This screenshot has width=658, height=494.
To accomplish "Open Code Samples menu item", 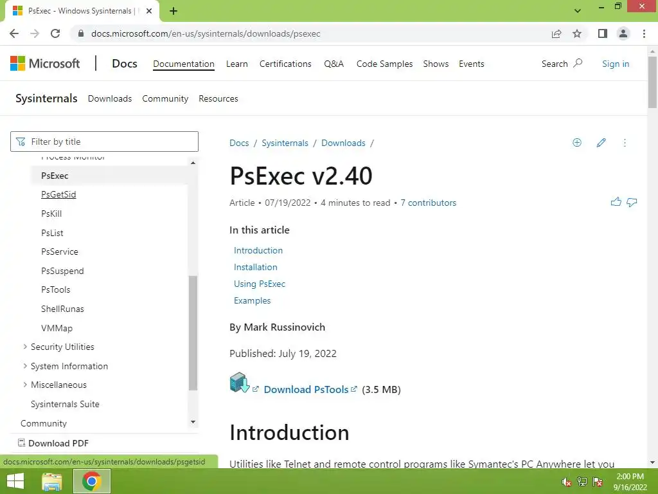I will 384,64.
